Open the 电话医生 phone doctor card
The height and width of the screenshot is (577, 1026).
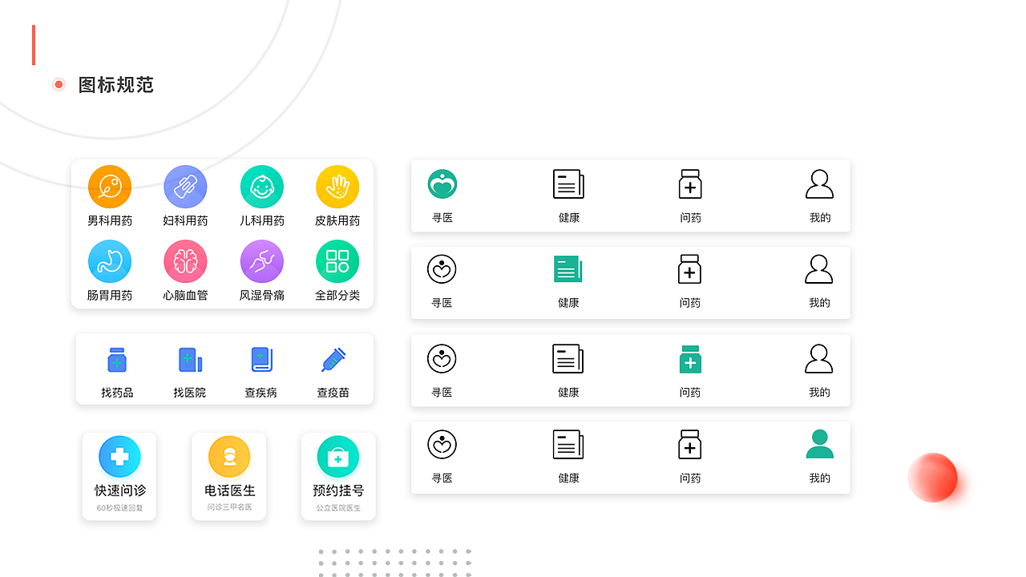pos(228,477)
